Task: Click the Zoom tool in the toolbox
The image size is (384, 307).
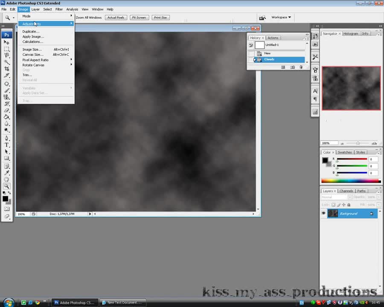Action: click(x=6, y=186)
